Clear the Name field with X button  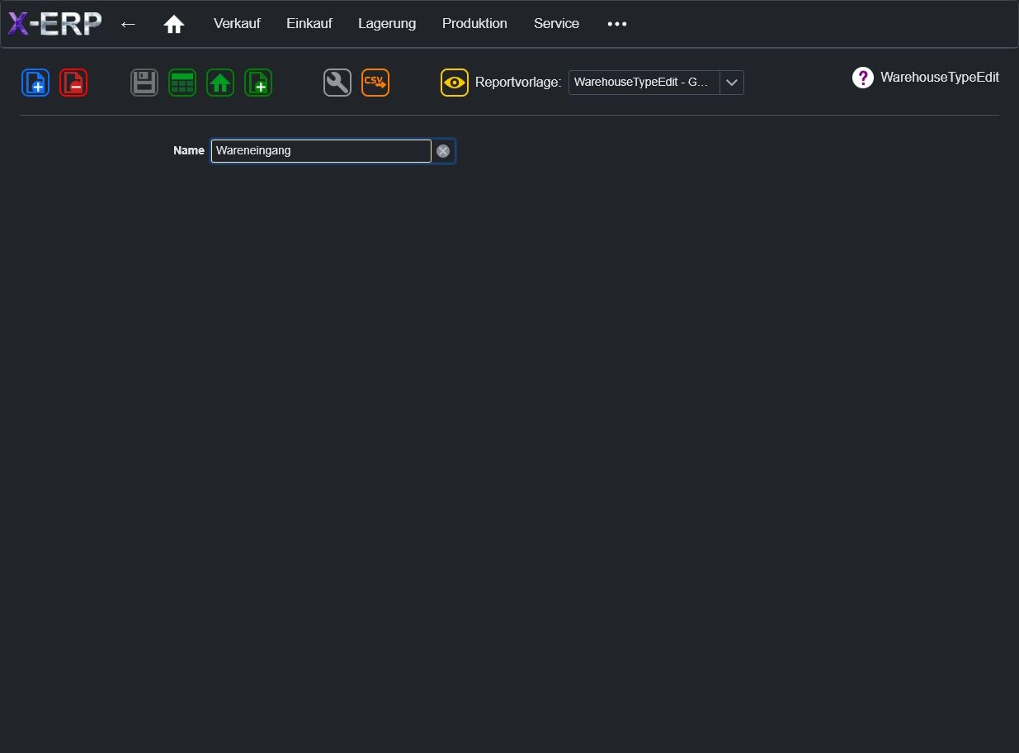pyautogui.click(x=443, y=151)
